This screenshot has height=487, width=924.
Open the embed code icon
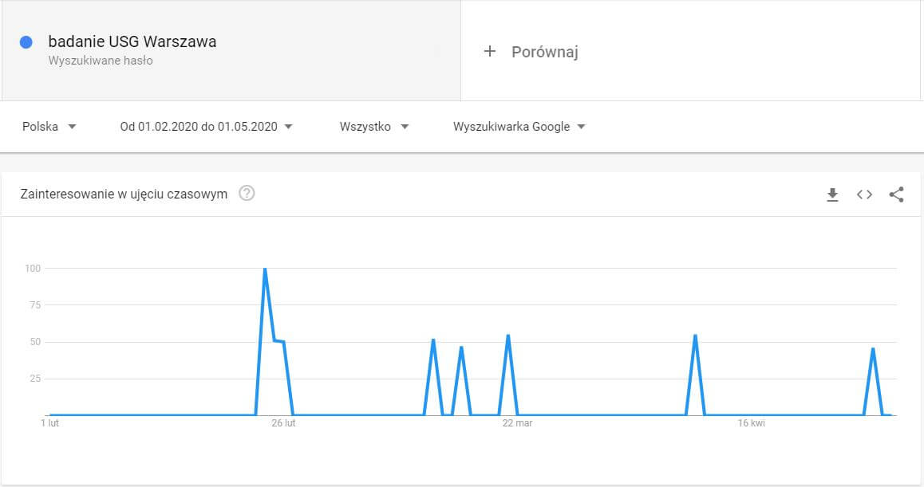click(x=864, y=194)
